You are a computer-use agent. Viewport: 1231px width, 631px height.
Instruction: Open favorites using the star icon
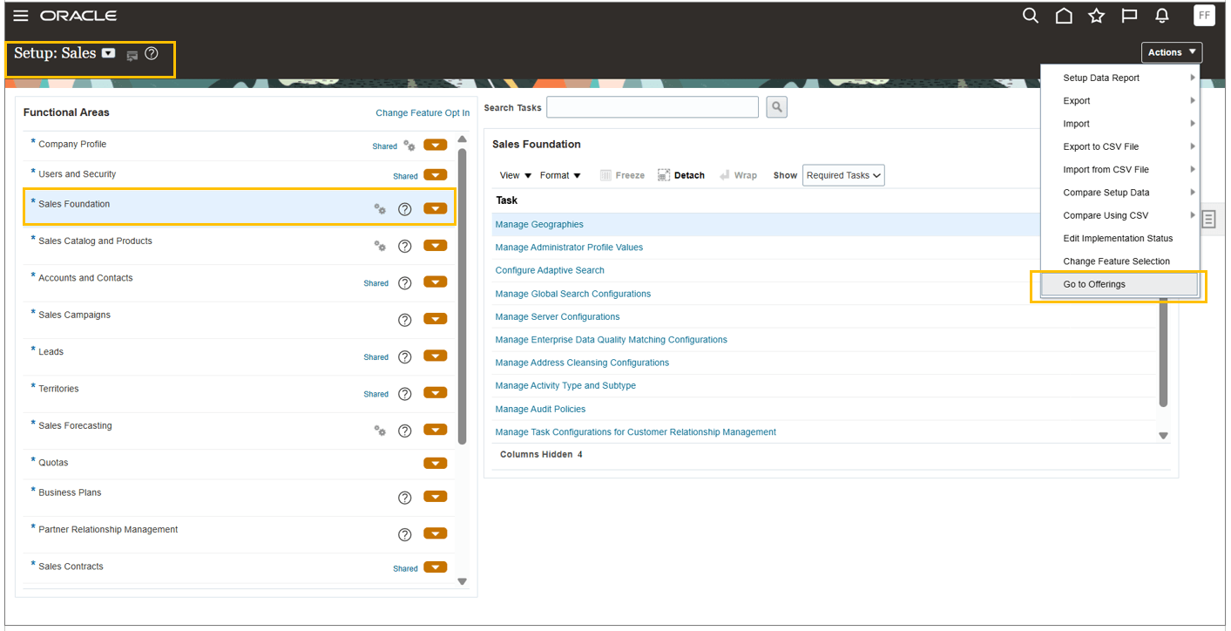[1096, 15]
